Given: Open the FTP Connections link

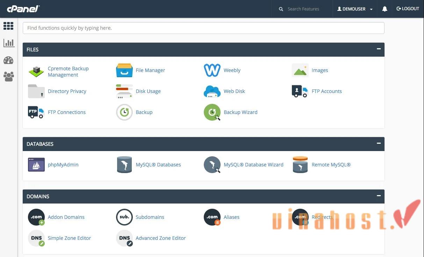Looking at the screenshot, I should (x=67, y=112).
